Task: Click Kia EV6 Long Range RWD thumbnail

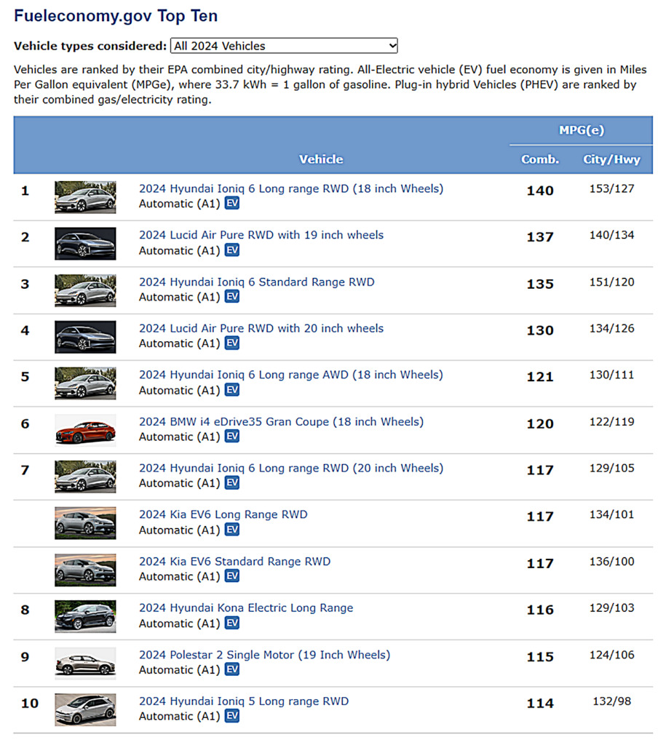Action: tap(85, 523)
